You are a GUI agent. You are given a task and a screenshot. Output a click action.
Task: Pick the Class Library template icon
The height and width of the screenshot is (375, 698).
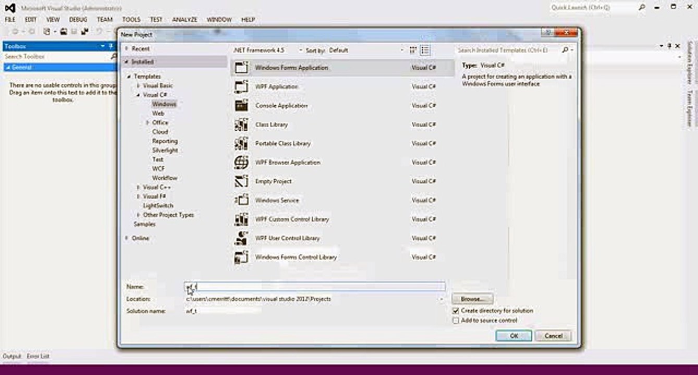point(241,124)
